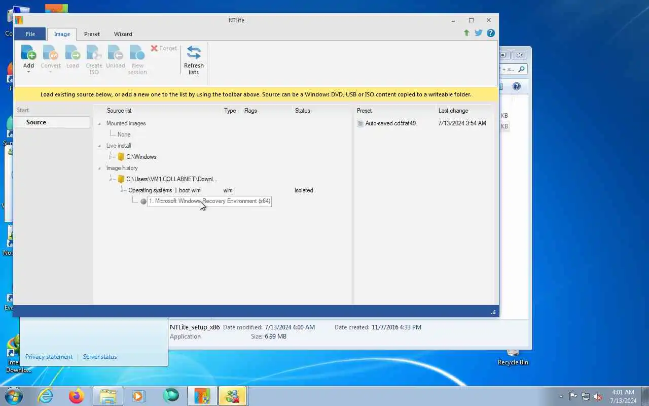This screenshot has height=406, width=649.
Task: Click the Explorer window search magnifier icon
Action: [522, 69]
